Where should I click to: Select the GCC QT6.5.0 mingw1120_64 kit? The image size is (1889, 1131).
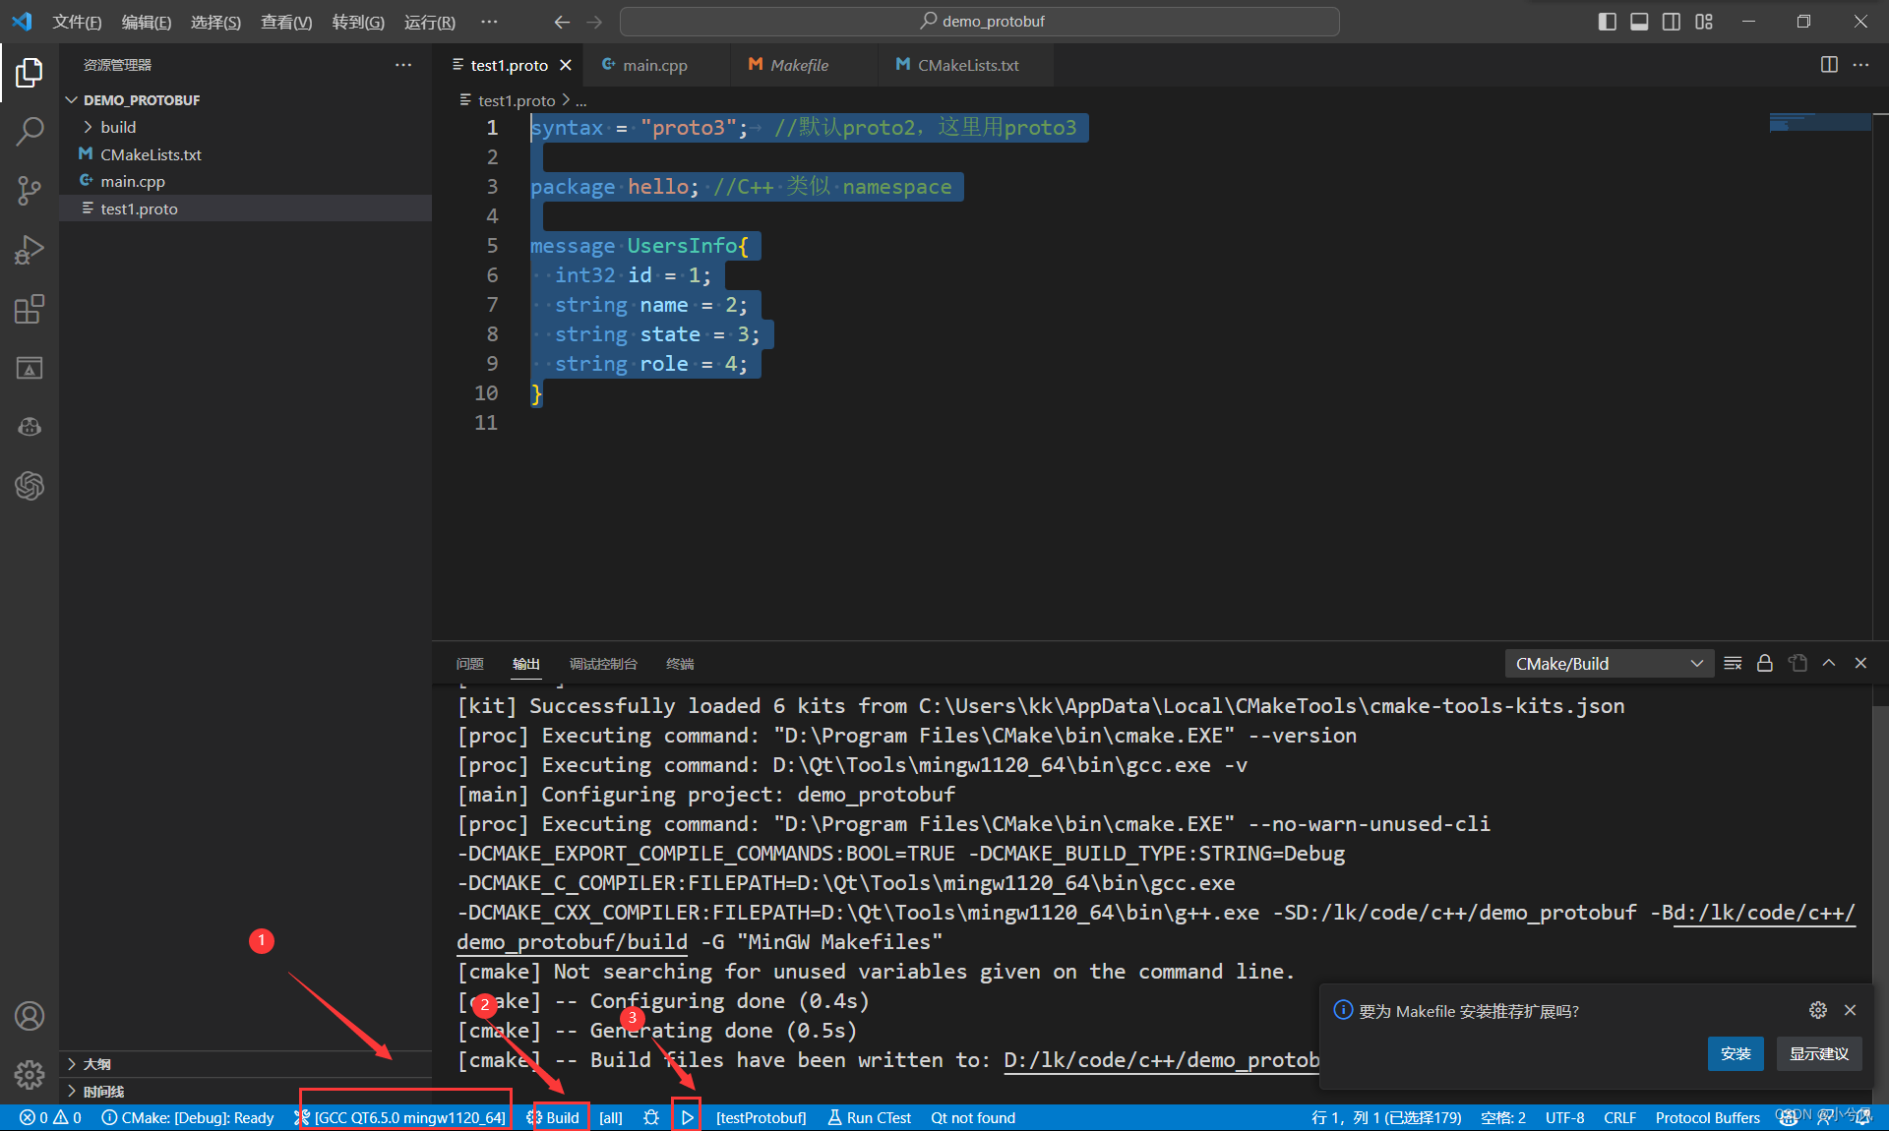[x=400, y=1117]
